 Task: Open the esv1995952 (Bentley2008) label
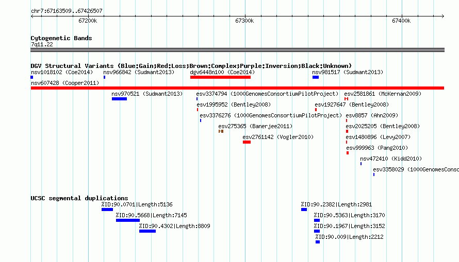(x=234, y=104)
